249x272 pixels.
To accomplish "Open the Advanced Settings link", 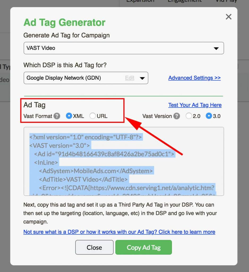I will point(194,78).
